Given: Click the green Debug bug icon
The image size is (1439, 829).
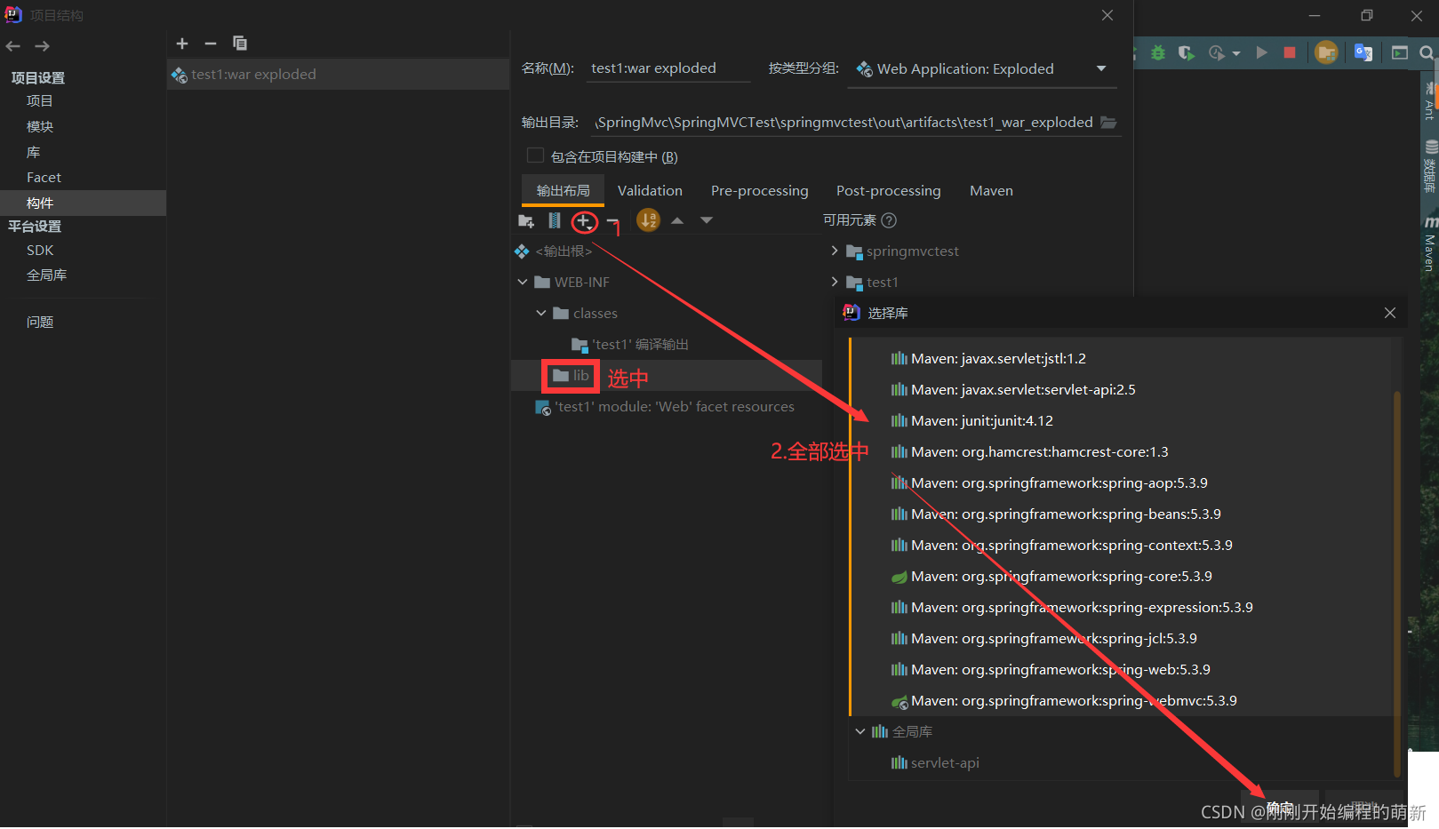Looking at the screenshot, I should coord(1158,53).
